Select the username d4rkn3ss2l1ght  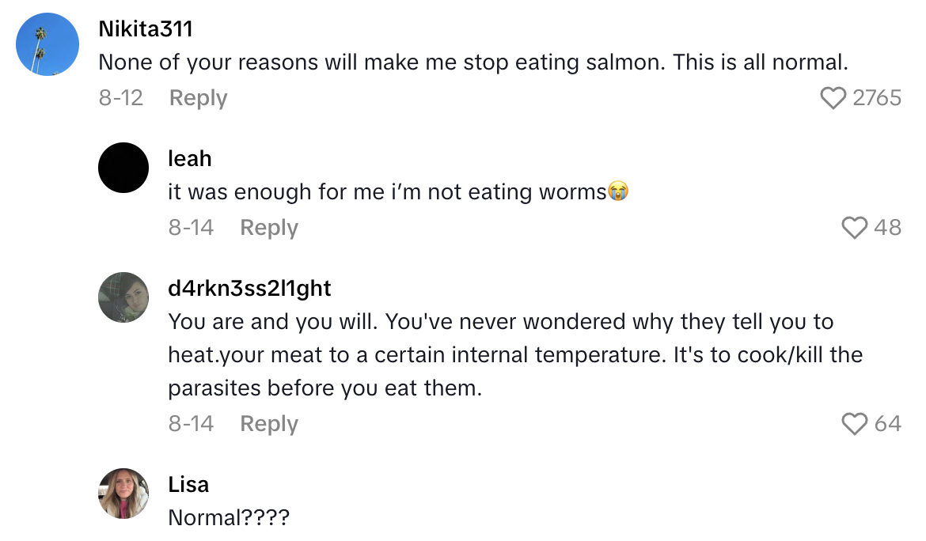[x=249, y=288]
